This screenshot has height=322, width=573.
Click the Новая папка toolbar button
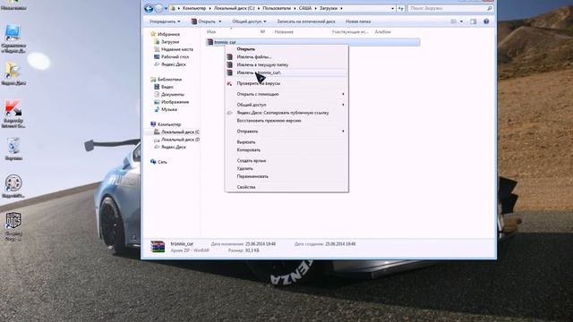[x=358, y=21]
